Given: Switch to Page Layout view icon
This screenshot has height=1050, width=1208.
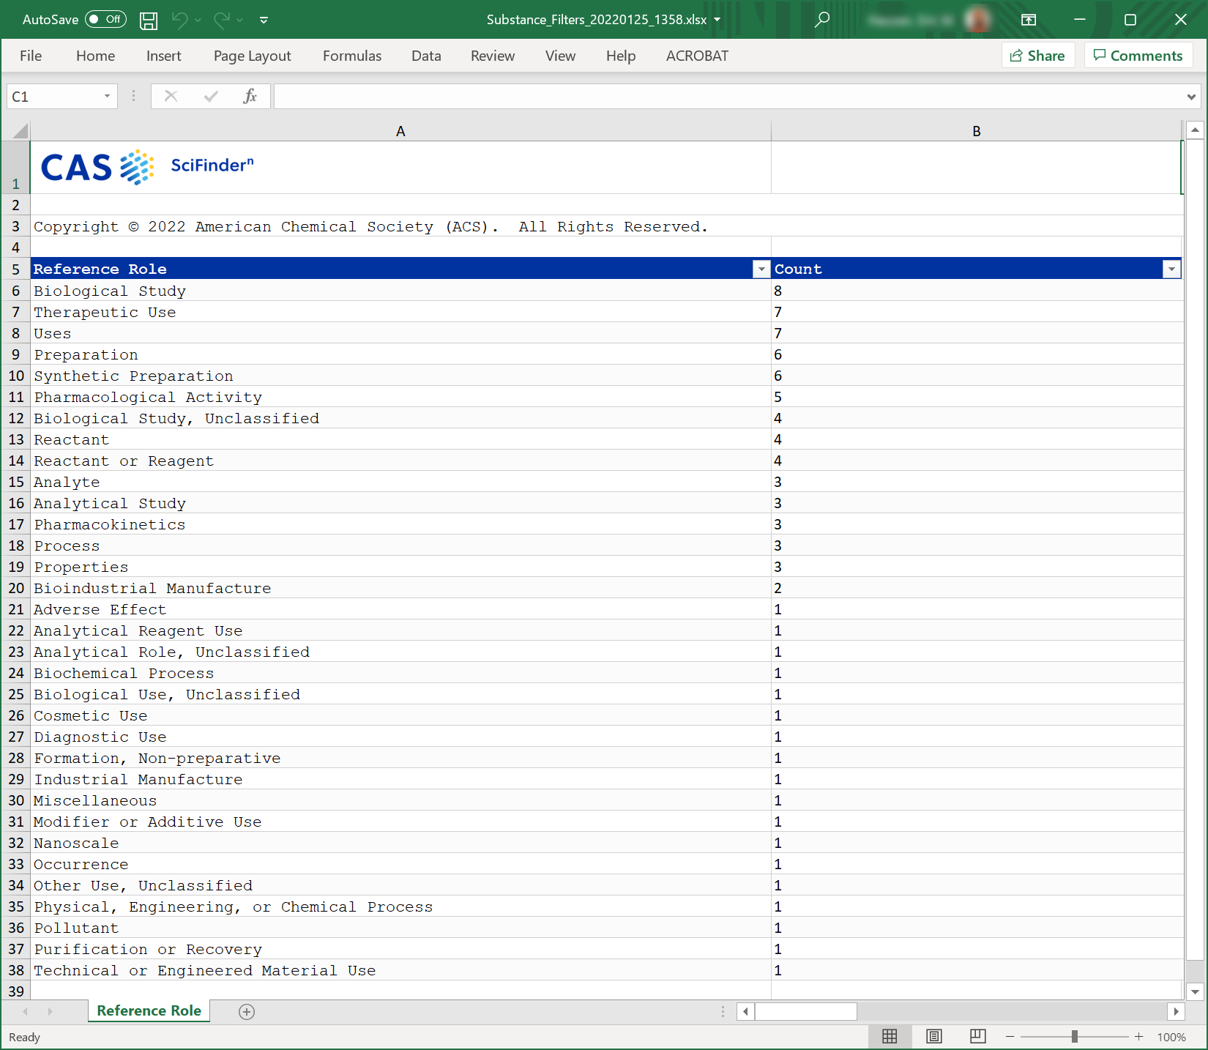Looking at the screenshot, I should click(934, 1037).
